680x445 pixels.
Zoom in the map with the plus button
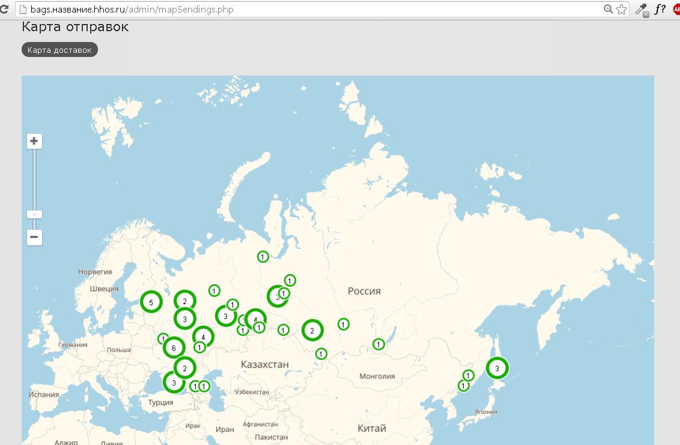34,141
